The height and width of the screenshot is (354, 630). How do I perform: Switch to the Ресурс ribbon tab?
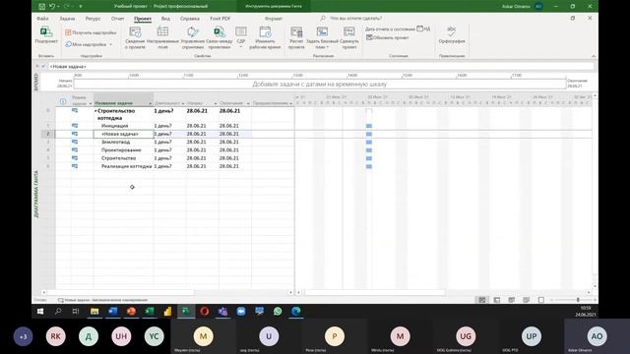point(93,19)
